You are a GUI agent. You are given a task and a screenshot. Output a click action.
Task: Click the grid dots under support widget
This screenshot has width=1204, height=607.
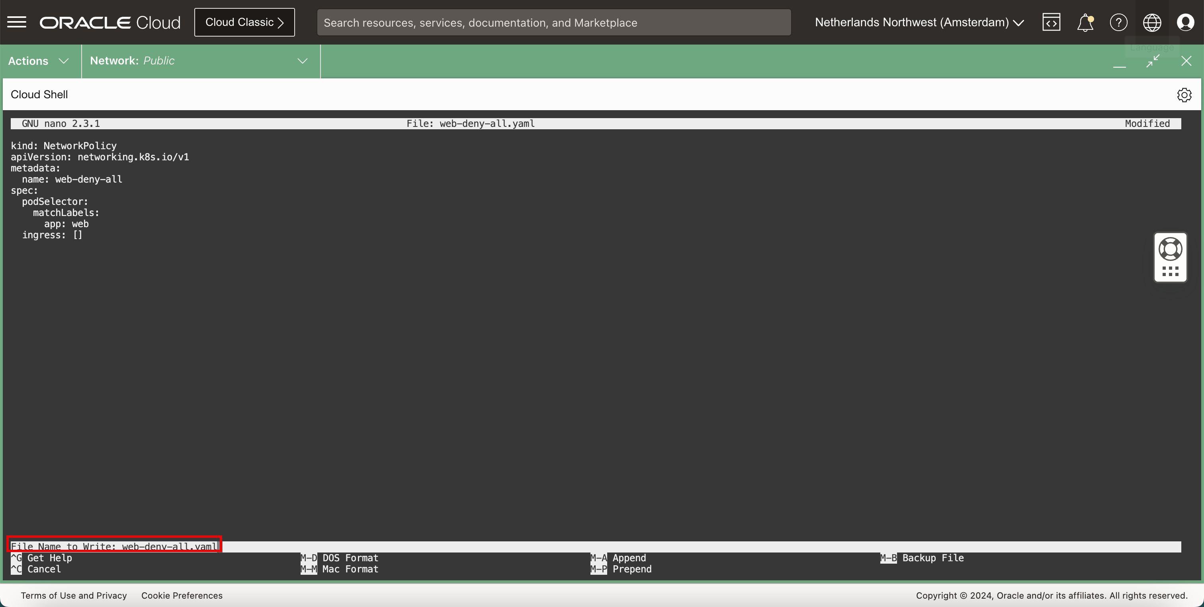tap(1170, 271)
